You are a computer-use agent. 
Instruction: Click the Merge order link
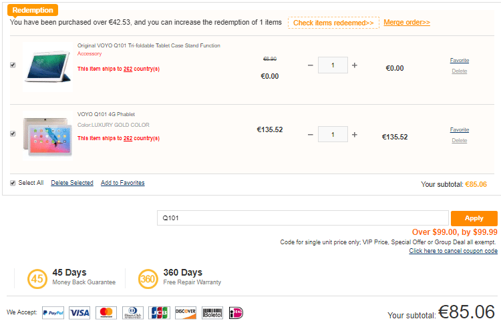coord(407,23)
